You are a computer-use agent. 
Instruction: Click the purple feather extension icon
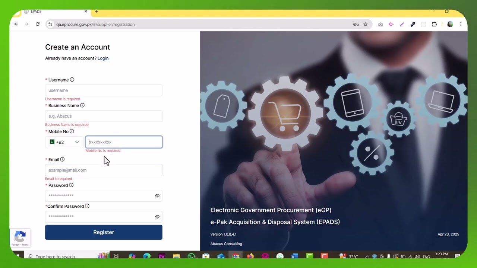tap(402, 24)
